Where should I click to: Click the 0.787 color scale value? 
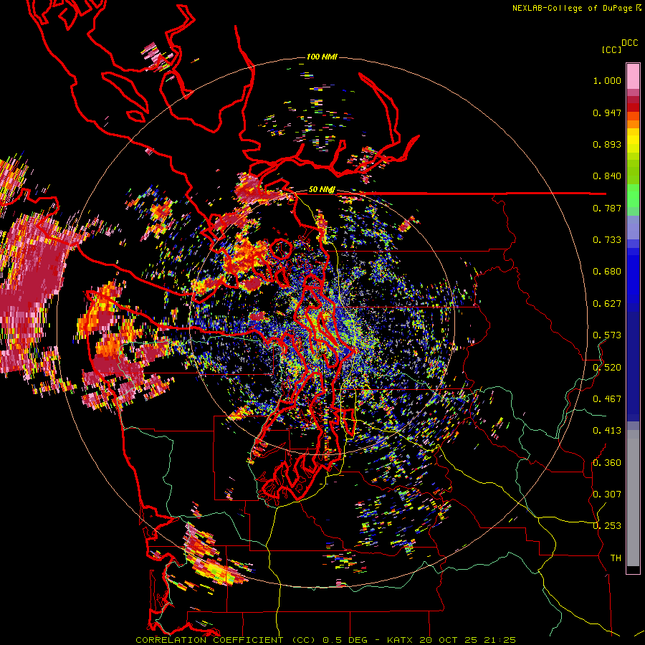[x=607, y=208]
